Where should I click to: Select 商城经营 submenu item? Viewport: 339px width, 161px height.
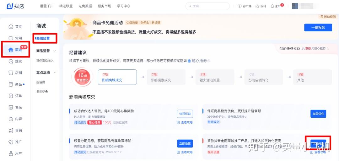[43, 38]
